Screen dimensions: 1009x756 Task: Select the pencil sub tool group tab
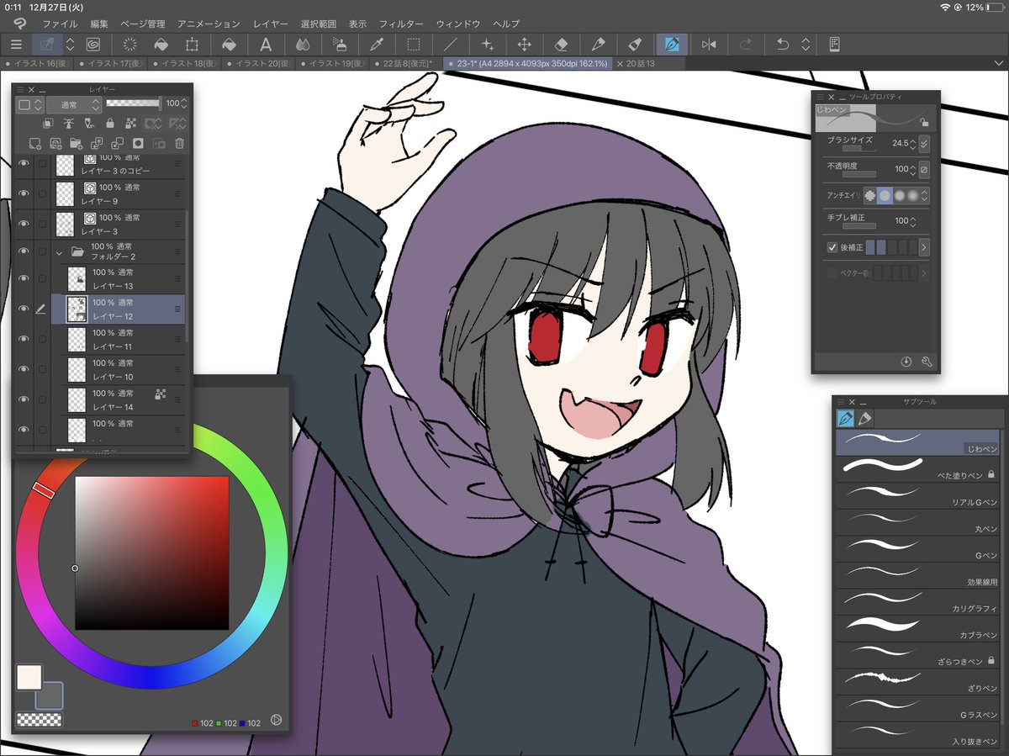(x=864, y=418)
